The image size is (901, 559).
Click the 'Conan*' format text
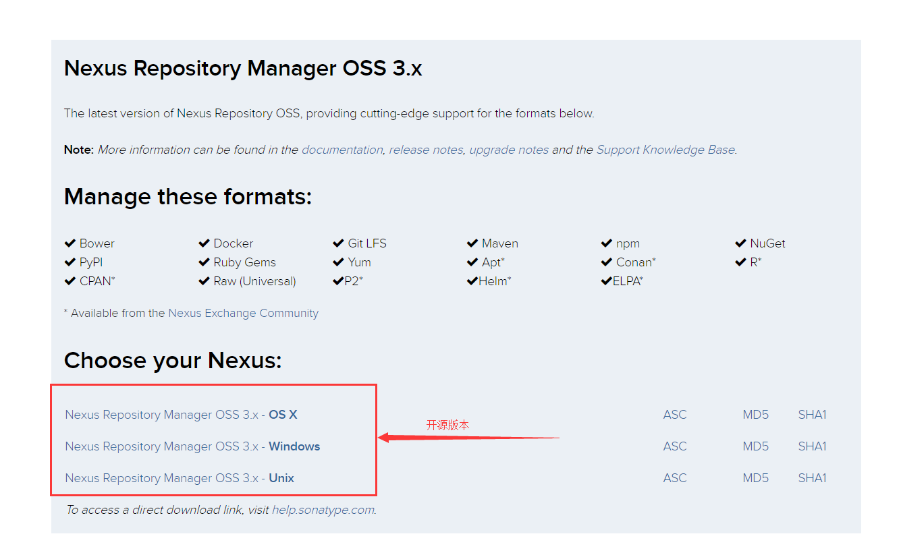tap(636, 262)
